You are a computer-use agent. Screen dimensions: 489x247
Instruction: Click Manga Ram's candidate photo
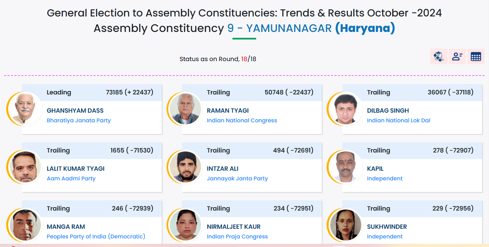point(25,225)
